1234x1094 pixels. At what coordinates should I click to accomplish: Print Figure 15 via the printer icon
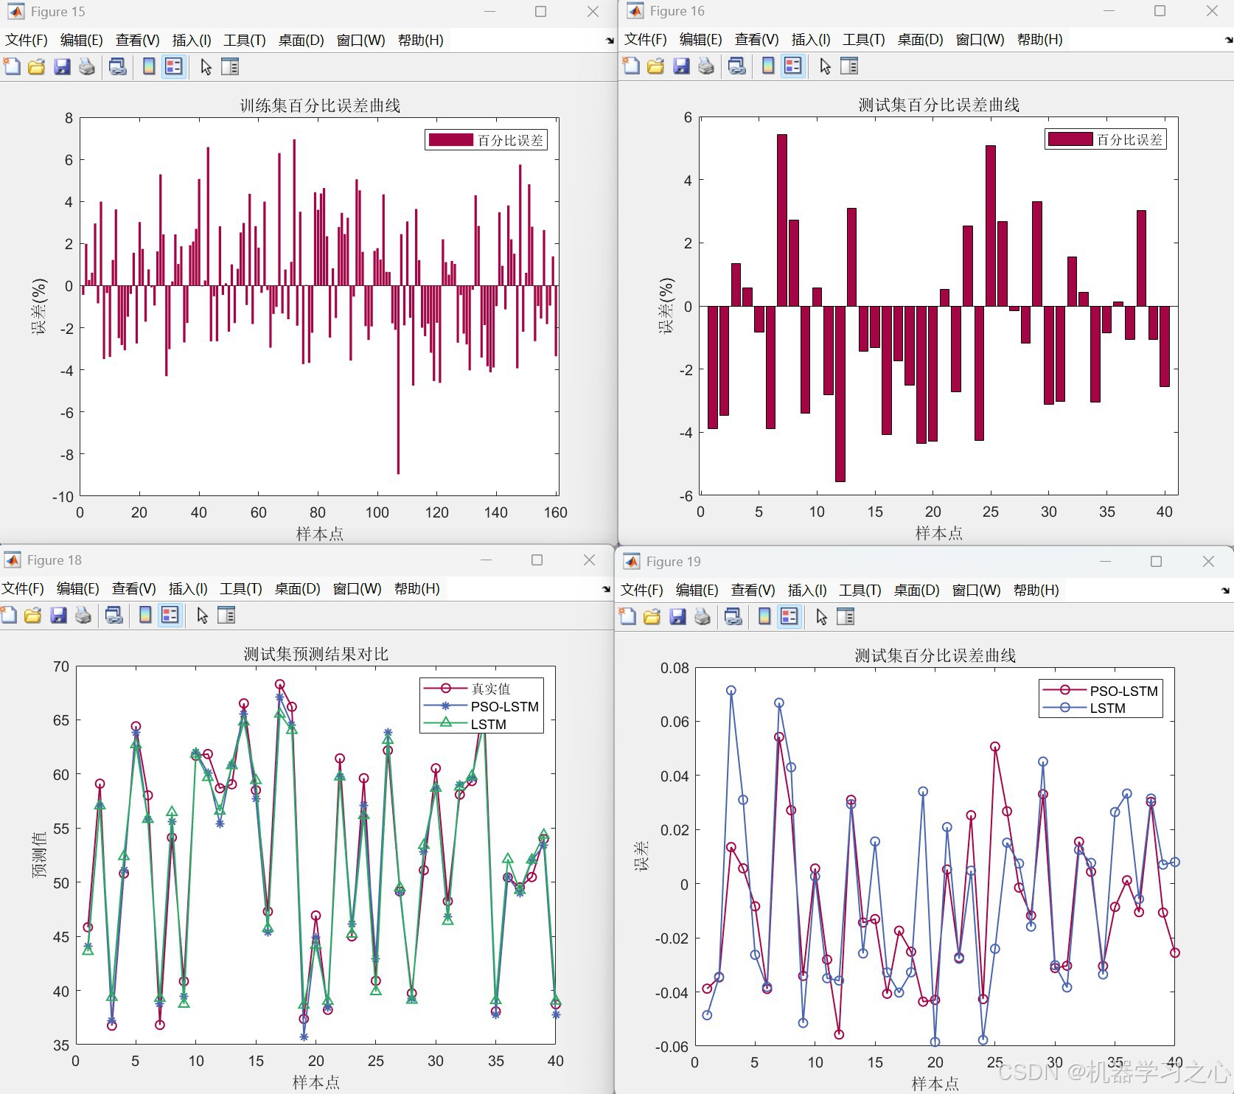point(87,67)
